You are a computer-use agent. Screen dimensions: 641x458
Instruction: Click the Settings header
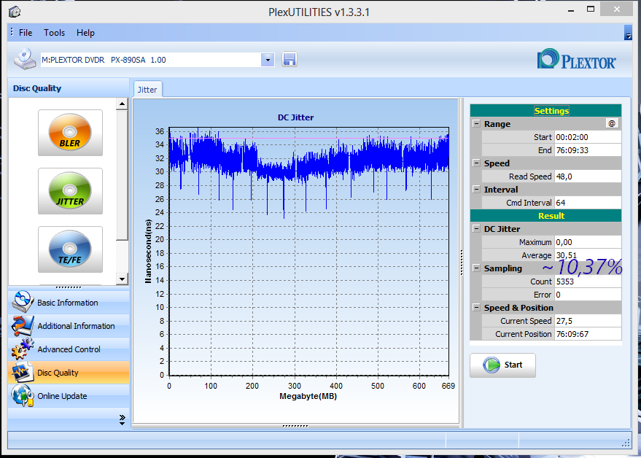tap(545, 110)
